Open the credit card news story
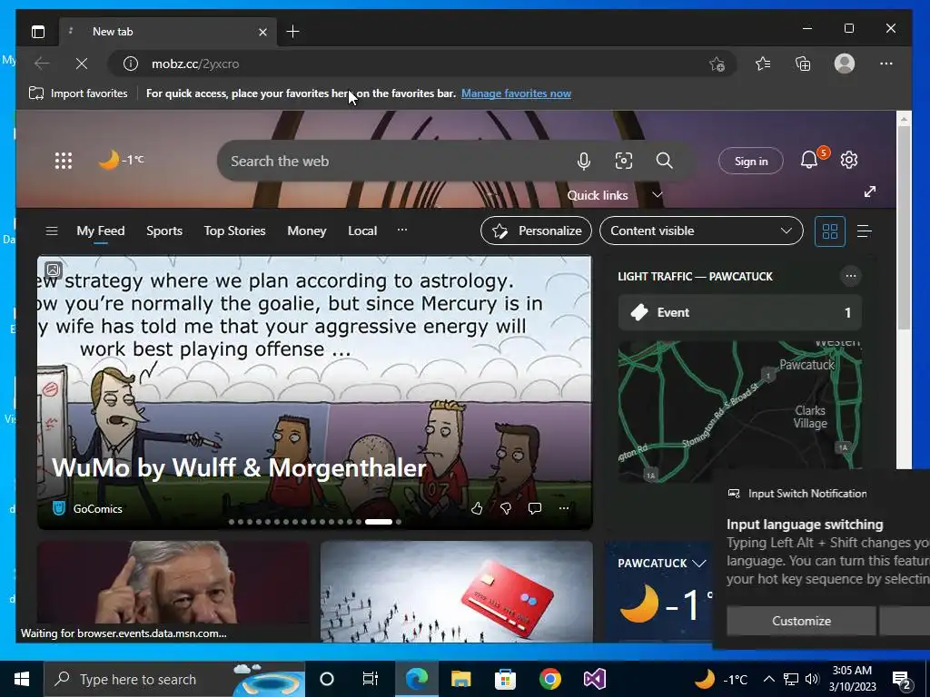 point(456,592)
